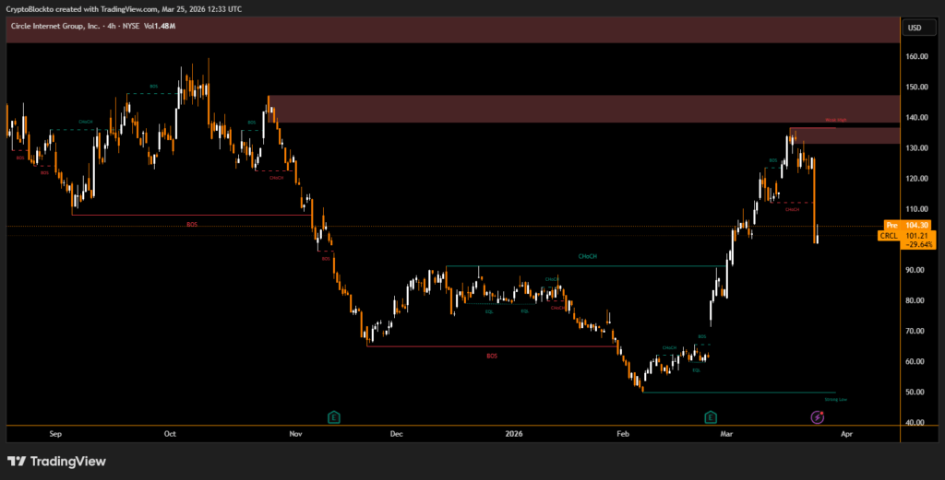This screenshot has width=945, height=480.
Task: Select the small red zone below Weak High
Action: (844, 135)
